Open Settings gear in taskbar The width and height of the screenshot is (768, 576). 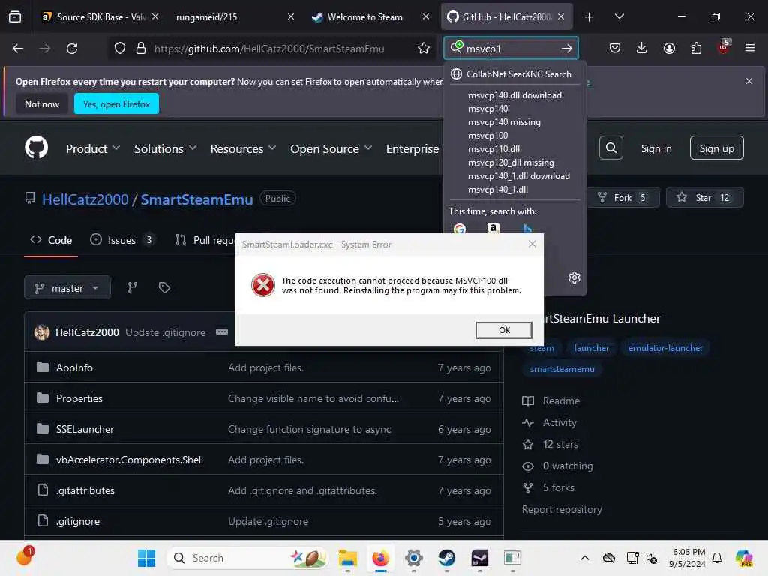(x=414, y=558)
